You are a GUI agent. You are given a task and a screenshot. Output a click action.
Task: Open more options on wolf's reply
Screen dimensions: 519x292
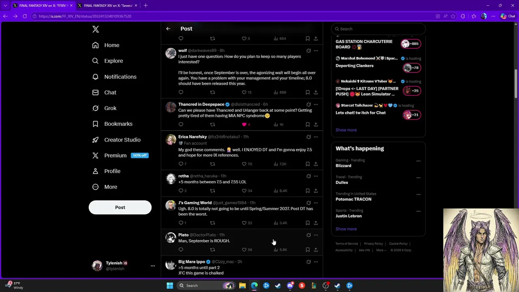[316, 51]
